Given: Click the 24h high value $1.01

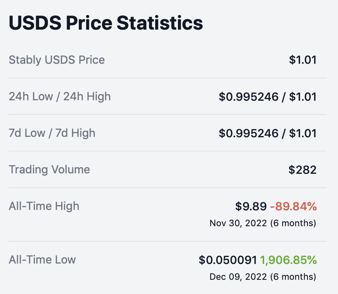Looking at the screenshot, I should coord(303,97).
